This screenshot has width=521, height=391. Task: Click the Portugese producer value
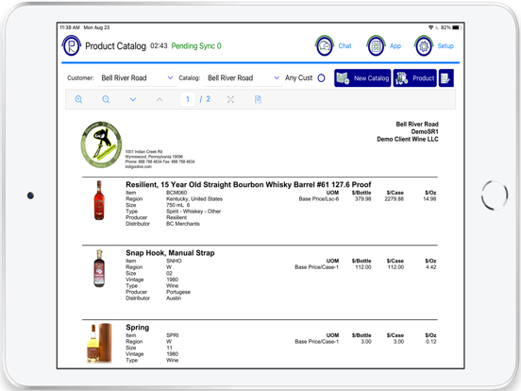click(x=178, y=292)
